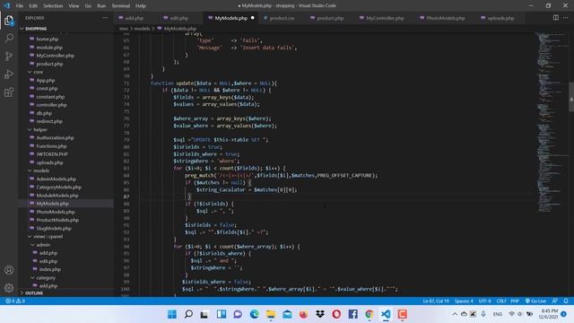Click Go Live in status bar
574x323 pixels.
coord(535,301)
